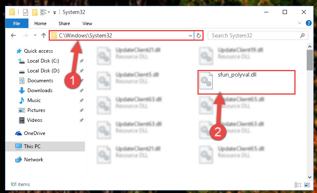Switch to the View ribbon tab
The height and width of the screenshot is (193, 317).
pyautogui.click(x=87, y=23)
